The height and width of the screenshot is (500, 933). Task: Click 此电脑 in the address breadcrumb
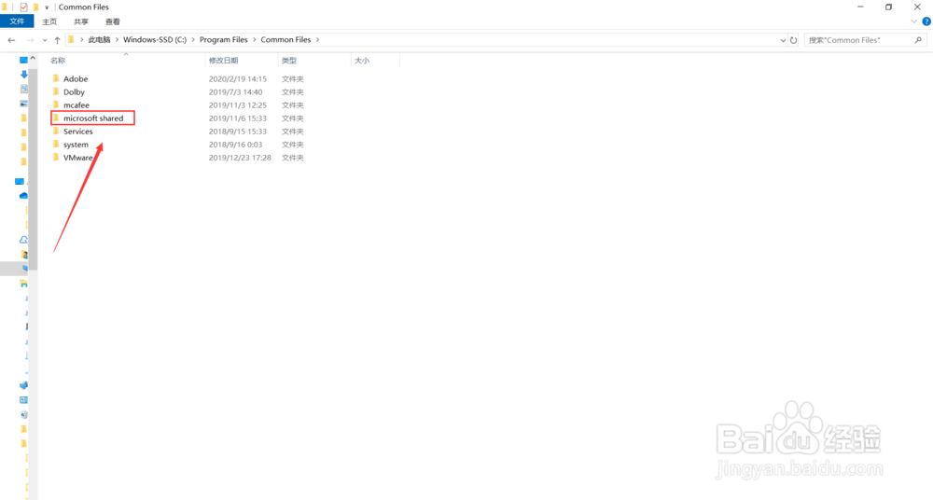point(100,40)
